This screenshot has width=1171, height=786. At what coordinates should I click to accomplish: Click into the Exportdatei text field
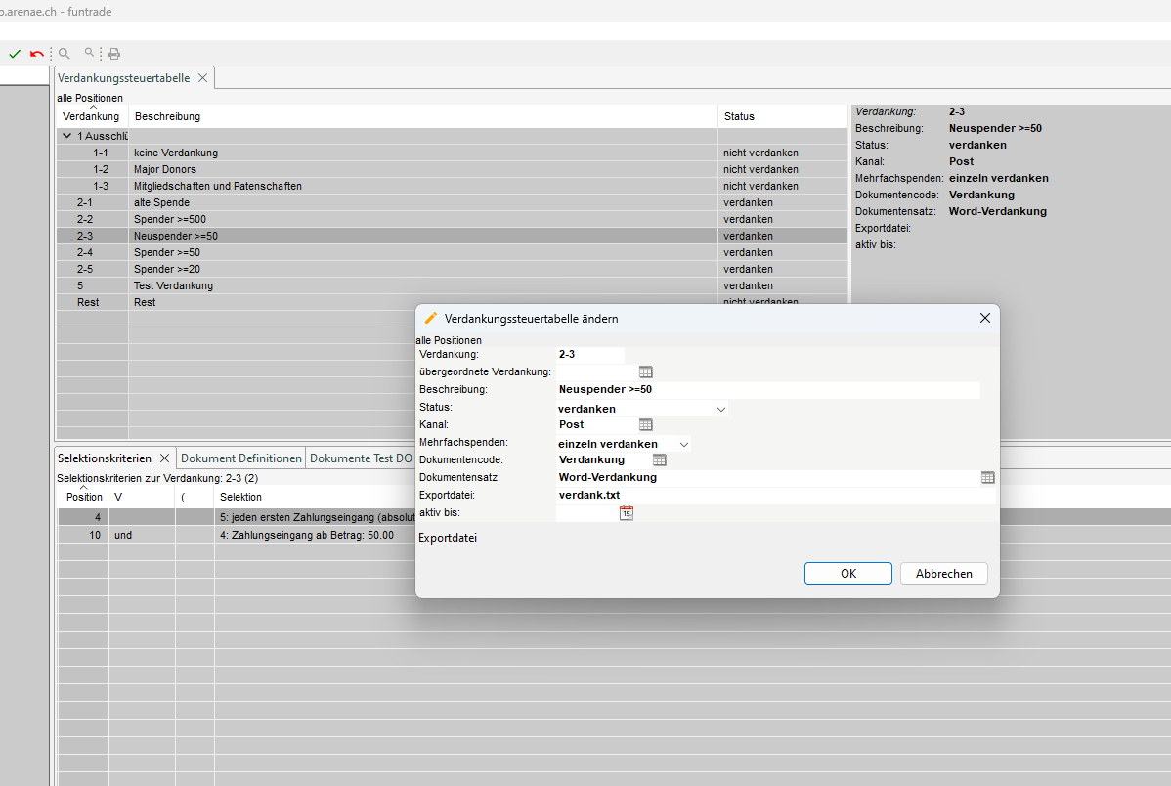(x=772, y=495)
